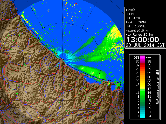Select the "Task: OYAMA" line

(136, 22)
